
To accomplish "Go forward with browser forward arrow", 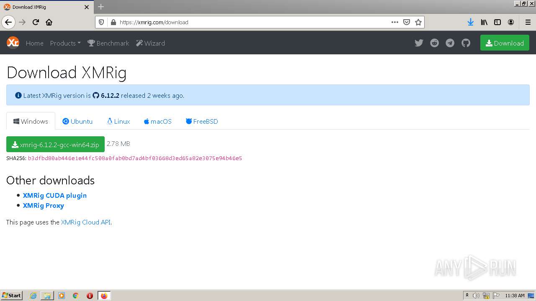I will tap(22, 22).
